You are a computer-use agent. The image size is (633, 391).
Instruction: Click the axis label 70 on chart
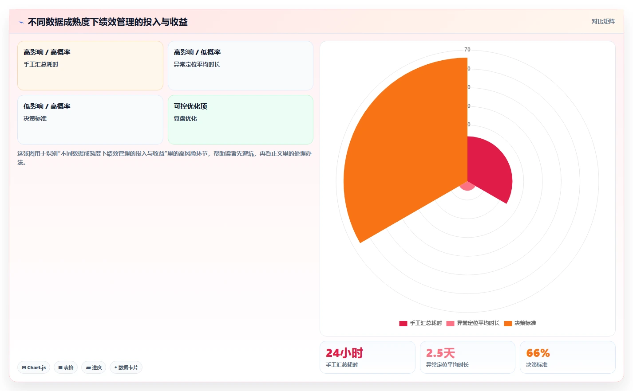[467, 50]
